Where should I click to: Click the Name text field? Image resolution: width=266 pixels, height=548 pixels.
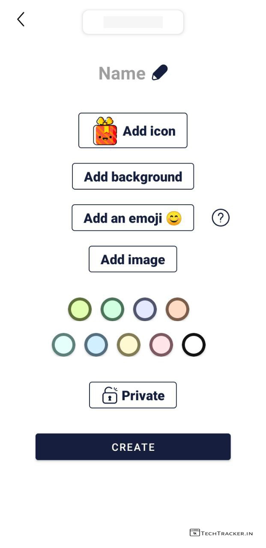(x=122, y=73)
